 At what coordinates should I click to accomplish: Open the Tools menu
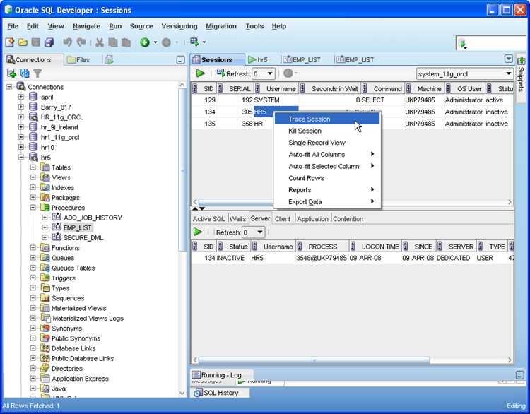click(254, 26)
